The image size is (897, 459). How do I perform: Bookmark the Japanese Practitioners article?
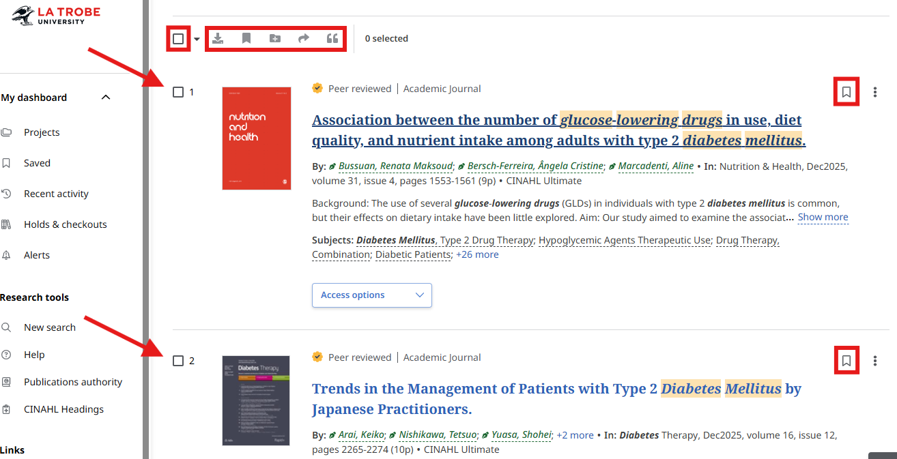pos(846,361)
